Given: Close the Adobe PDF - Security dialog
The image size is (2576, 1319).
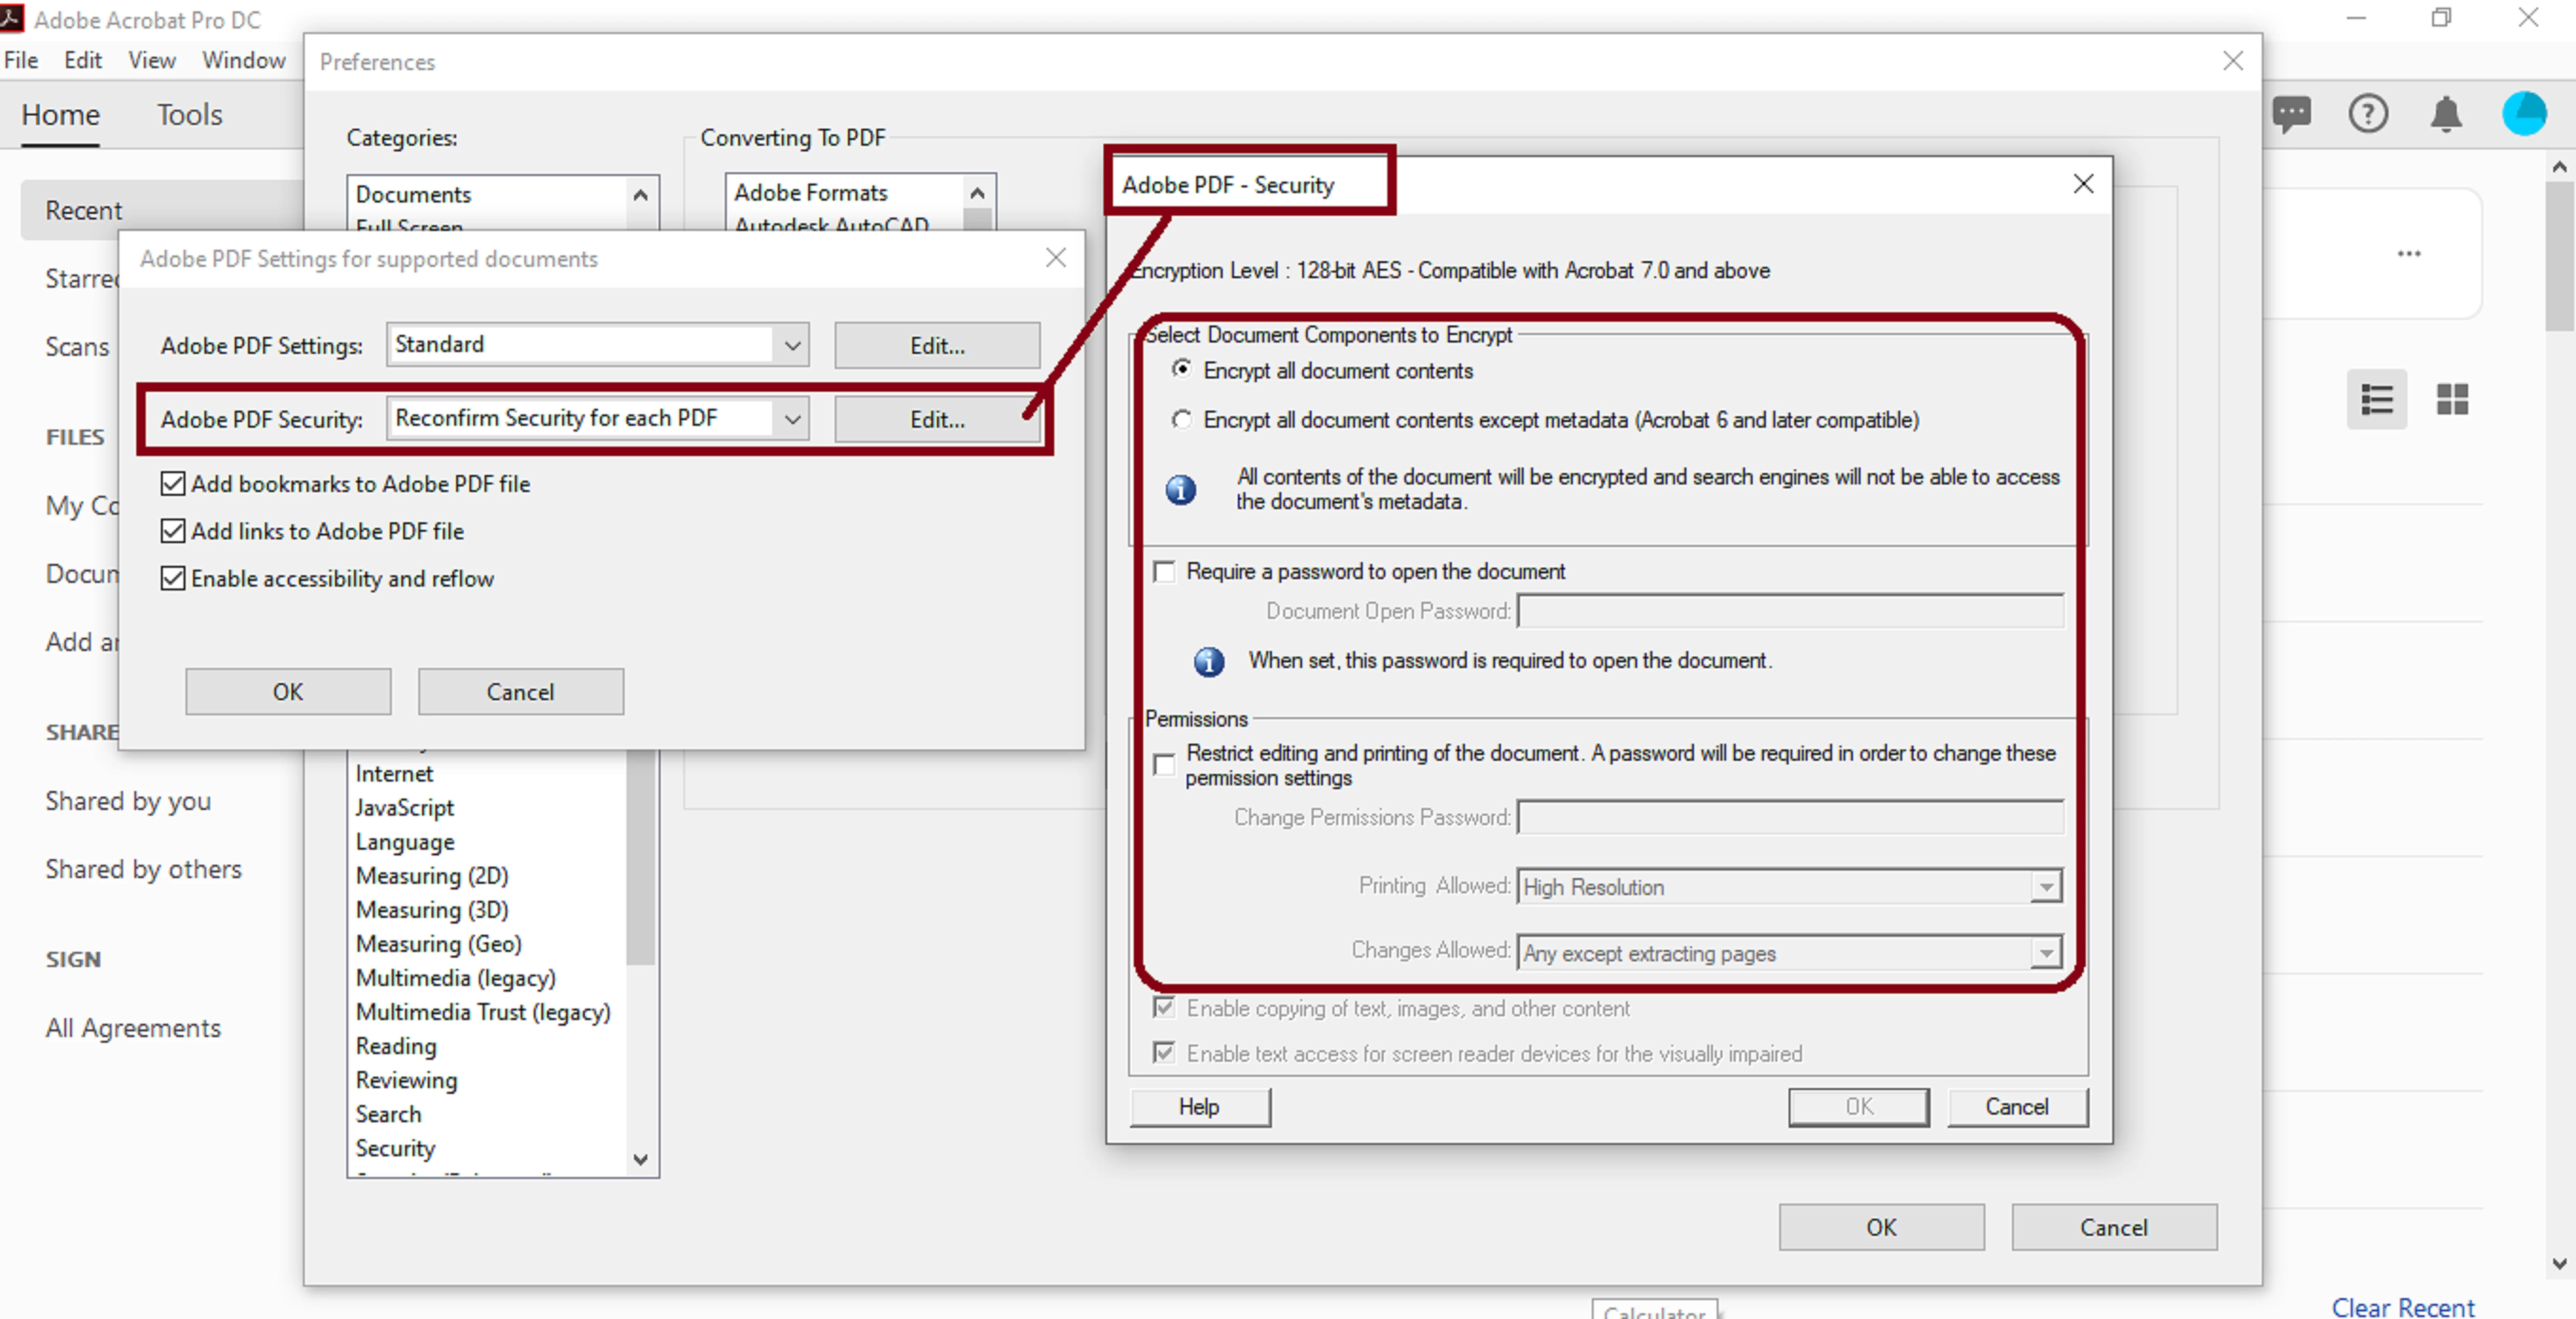Looking at the screenshot, I should pyautogui.click(x=2083, y=184).
